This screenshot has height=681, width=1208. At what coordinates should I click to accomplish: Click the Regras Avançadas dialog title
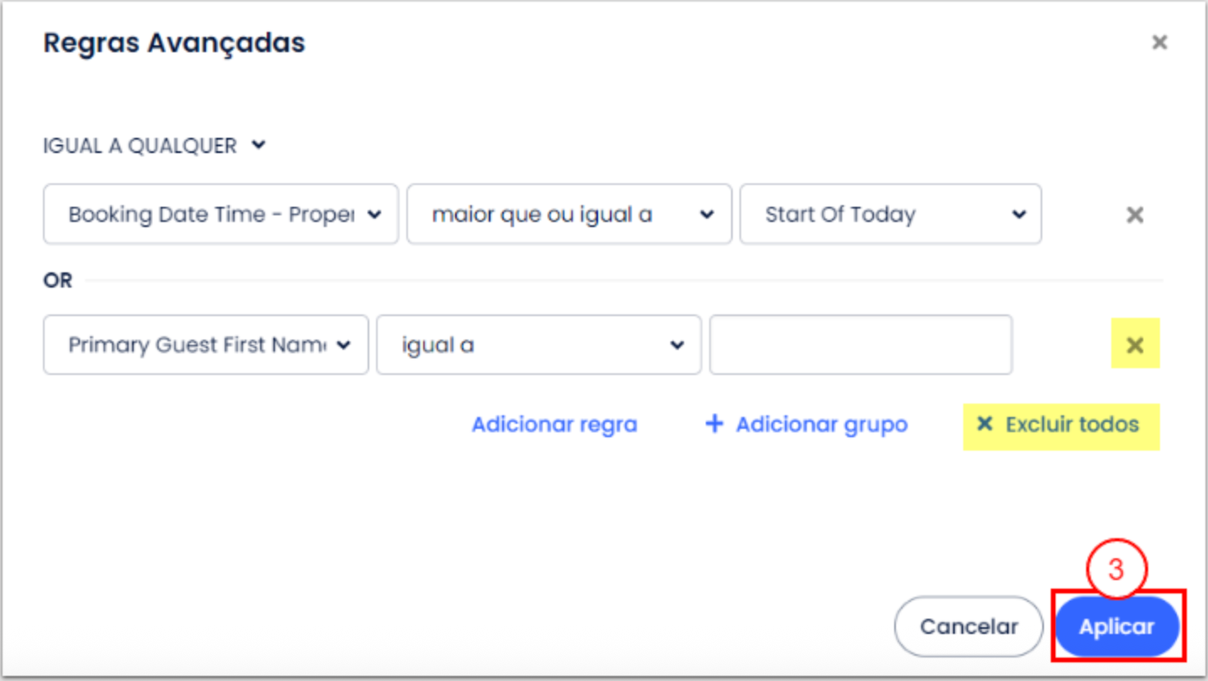click(174, 42)
